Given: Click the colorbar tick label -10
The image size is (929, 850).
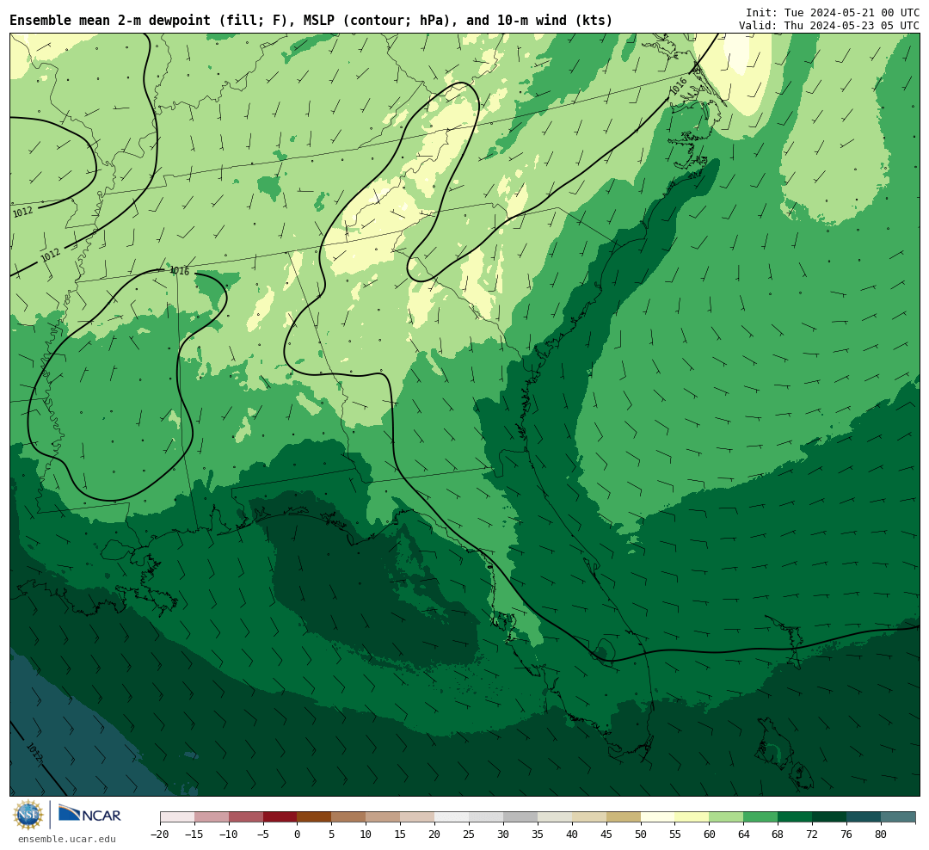Looking at the screenshot, I should click(229, 835).
